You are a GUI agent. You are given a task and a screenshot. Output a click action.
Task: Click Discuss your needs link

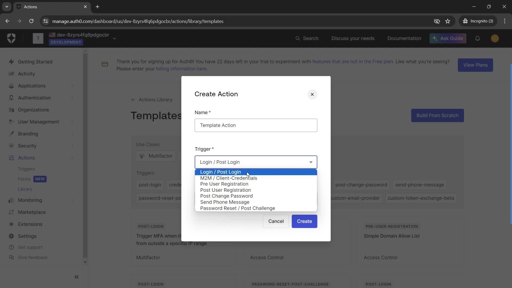tap(353, 38)
